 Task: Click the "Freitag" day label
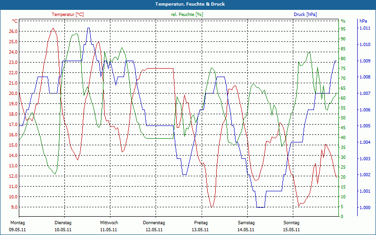tap(201, 223)
